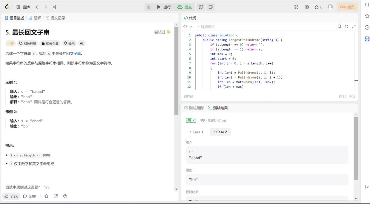
Task: Go to the previous problem arrow
Action: (37, 7)
